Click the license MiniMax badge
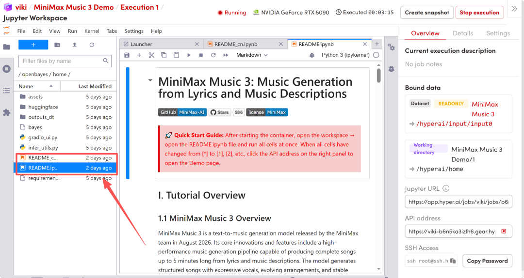The width and height of the screenshot is (524, 278). click(x=267, y=112)
